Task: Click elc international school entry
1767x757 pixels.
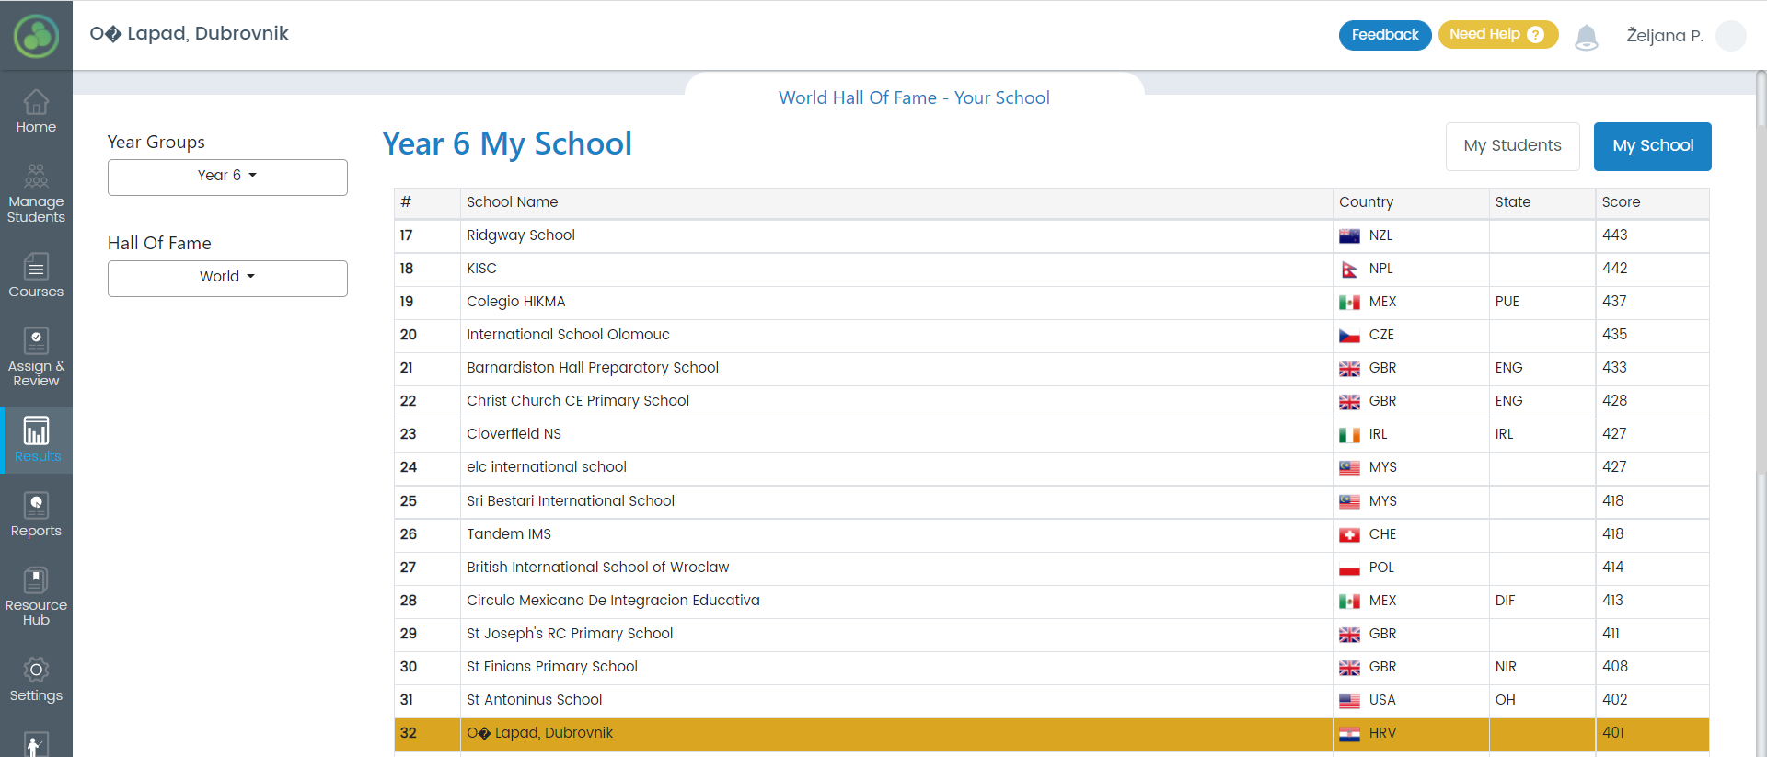Action: tap(546, 467)
